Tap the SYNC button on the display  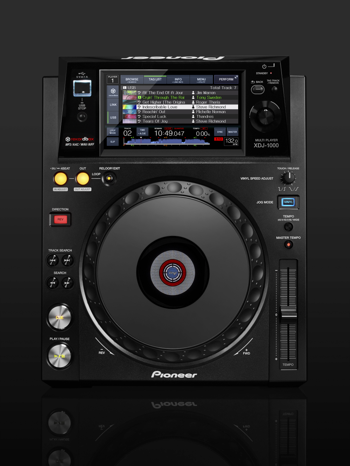[220, 132]
